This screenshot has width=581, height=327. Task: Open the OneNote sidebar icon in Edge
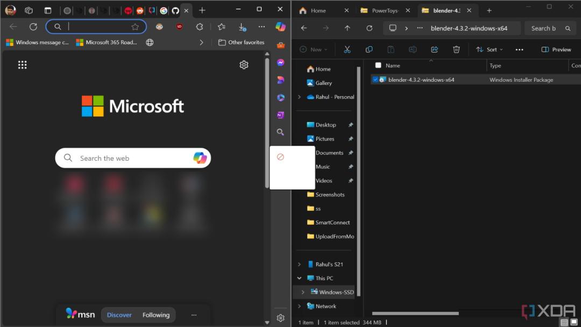(x=280, y=115)
